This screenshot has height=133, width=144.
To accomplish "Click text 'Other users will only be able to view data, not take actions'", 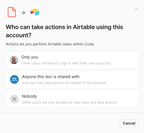I will coord(69,103).
